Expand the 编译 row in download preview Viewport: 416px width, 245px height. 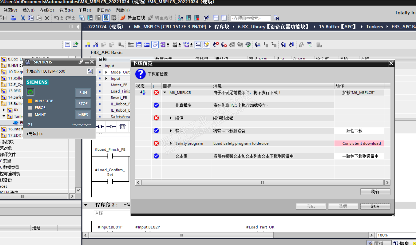pyautogui.click(x=171, y=118)
